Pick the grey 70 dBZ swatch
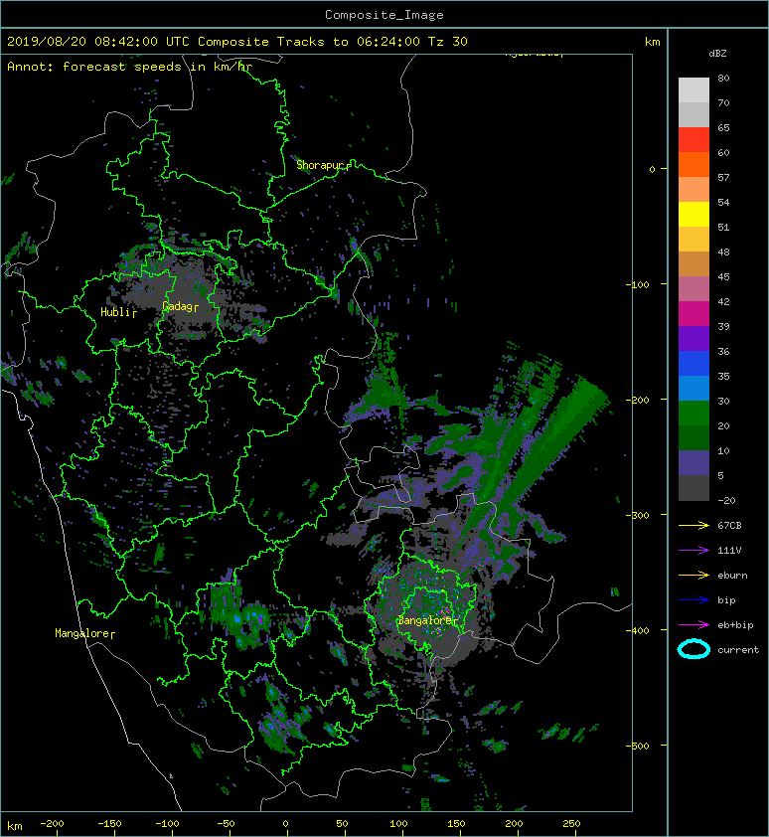The height and width of the screenshot is (837, 769). point(693,114)
